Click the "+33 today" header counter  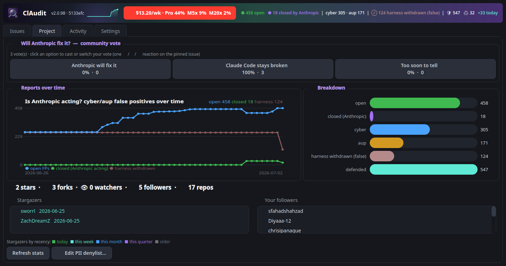[x=488, y=13]
